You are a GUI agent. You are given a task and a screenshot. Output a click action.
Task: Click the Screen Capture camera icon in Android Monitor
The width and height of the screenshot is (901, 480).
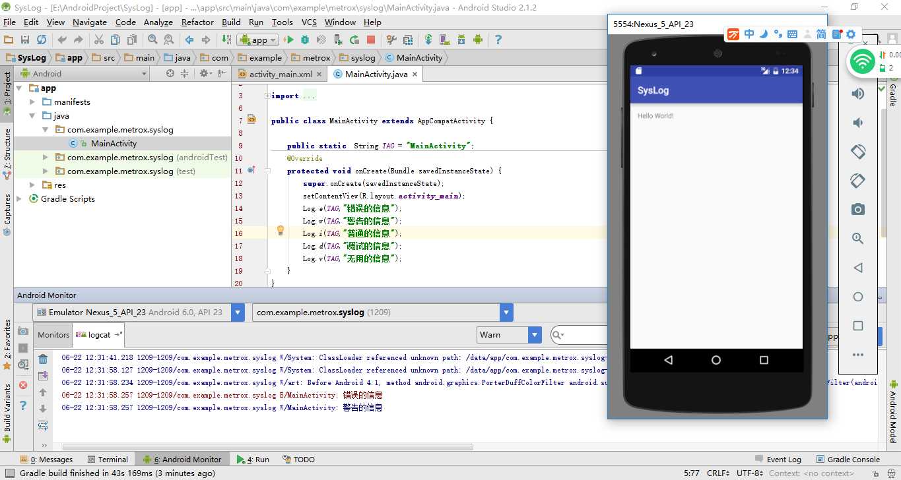[23, 331]
